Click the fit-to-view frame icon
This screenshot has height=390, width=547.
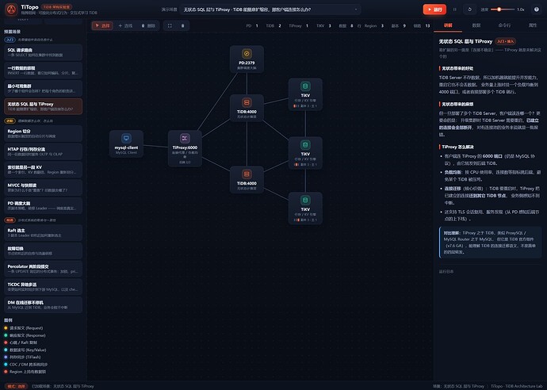(170, 25)
